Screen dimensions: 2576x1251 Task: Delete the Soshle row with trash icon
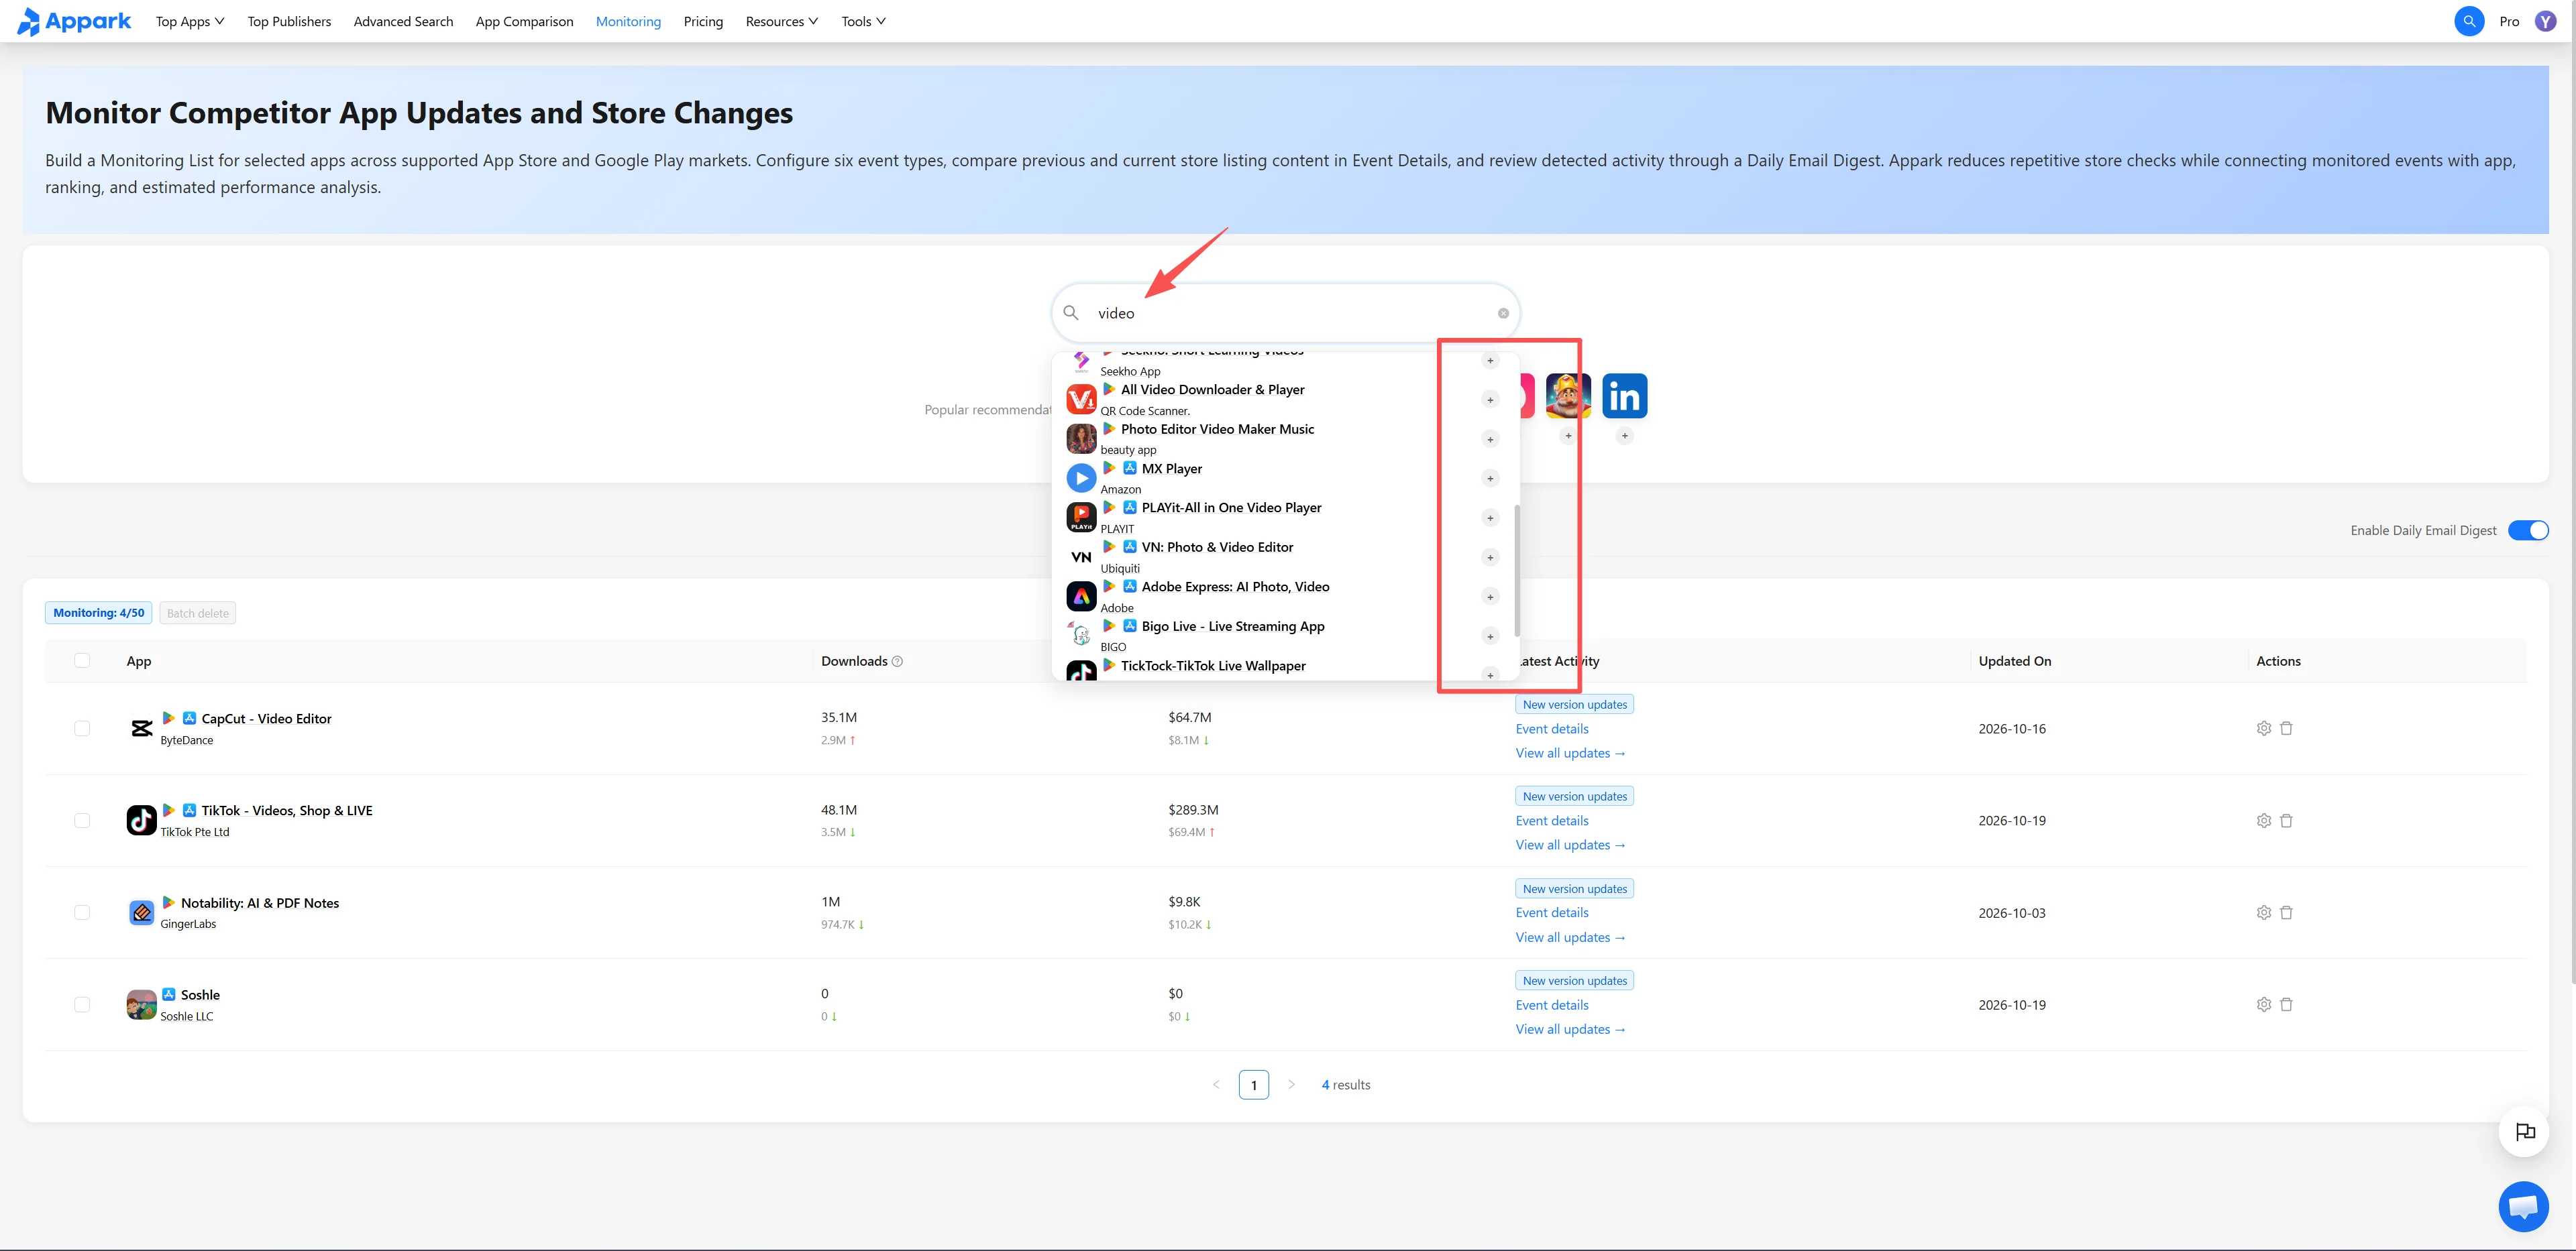click(x=2286, y=1004)
